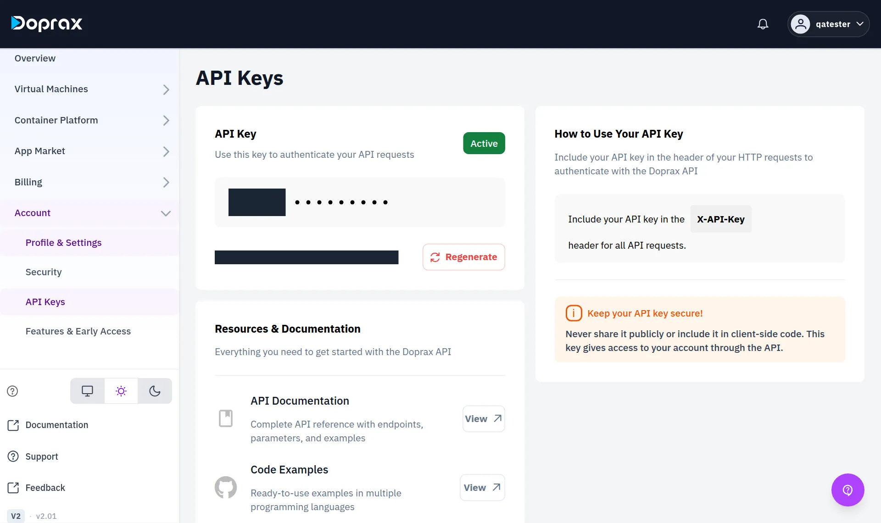
Task: Click the Resources & Documentation heading
Action: [288, 329]
